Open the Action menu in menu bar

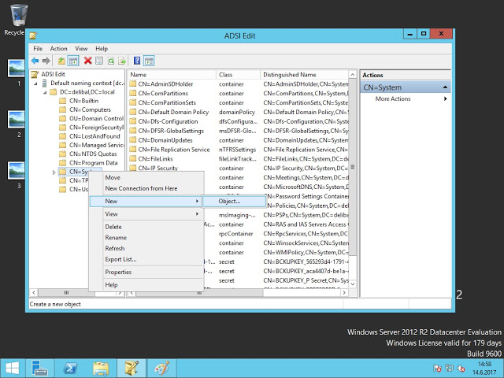59,49
